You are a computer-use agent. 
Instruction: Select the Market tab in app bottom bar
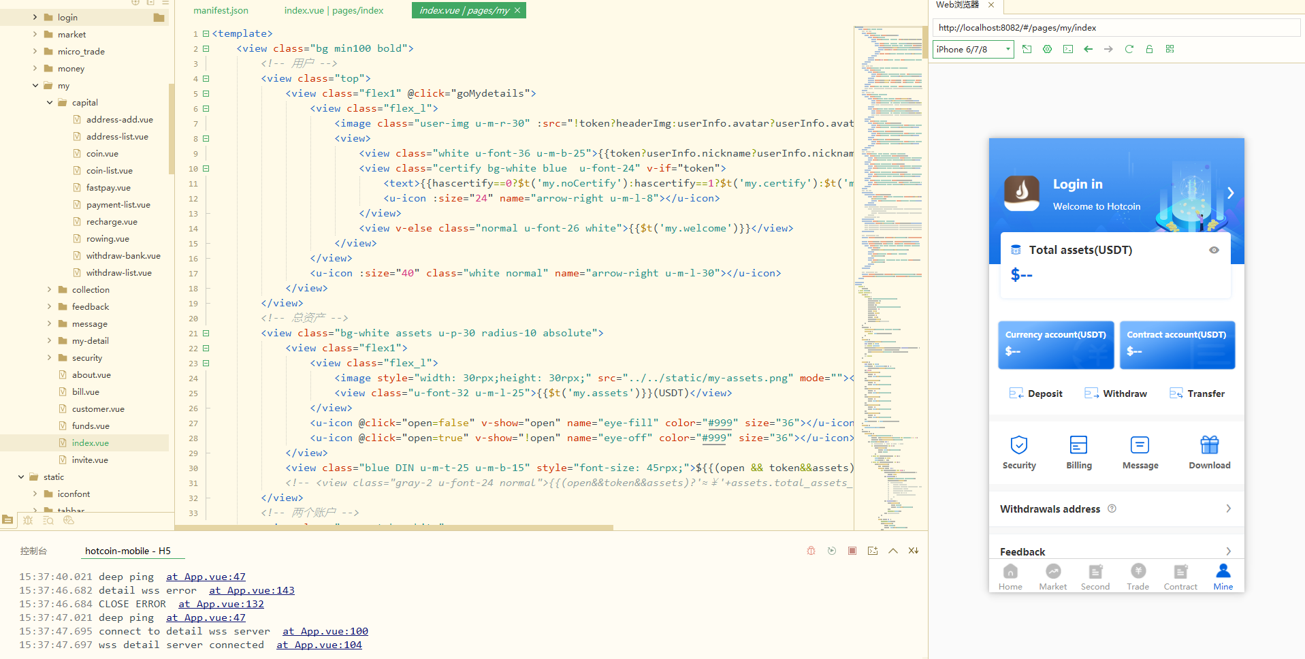click(1052, 577)
